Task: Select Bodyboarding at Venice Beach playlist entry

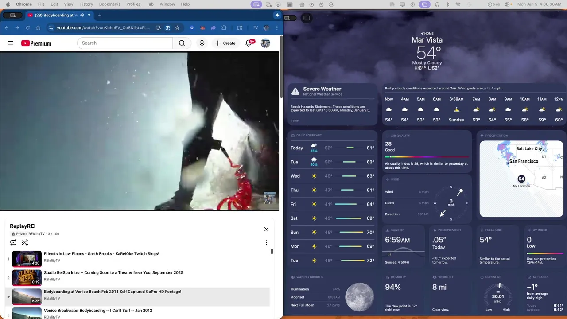Action: point(137,296)
